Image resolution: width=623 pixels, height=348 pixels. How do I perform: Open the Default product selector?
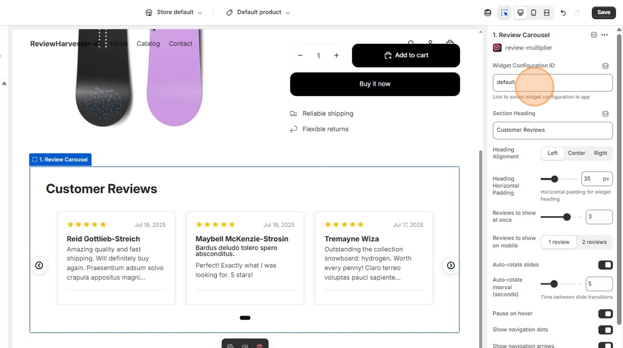(x=258, y=12)
